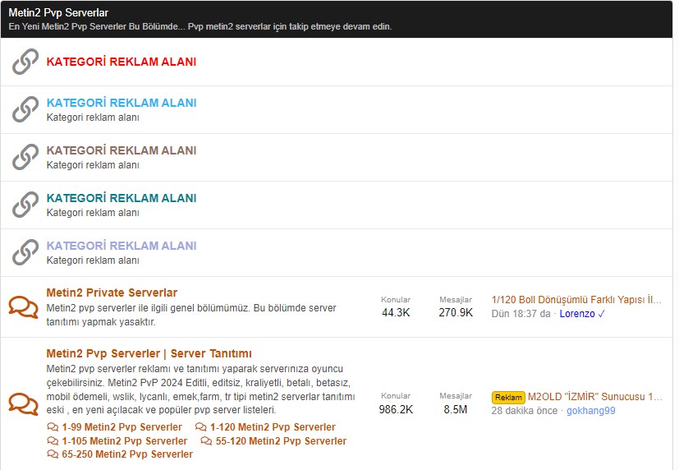The image size is (679, 470).
Task: Go to 65-250 Metin2 Pvp Serverler subforum
Action: coord(127,454)
